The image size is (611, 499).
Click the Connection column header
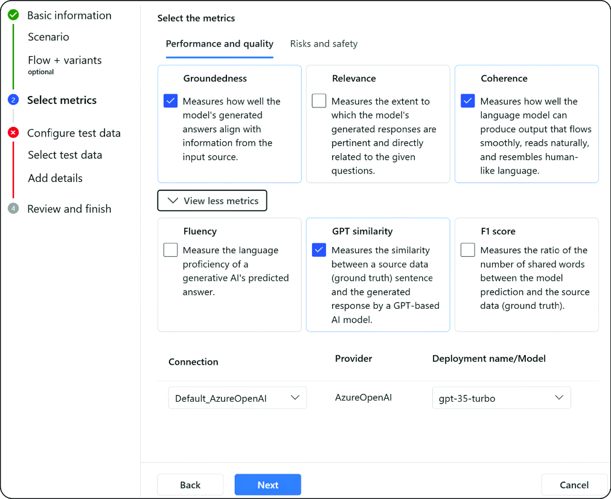click(193, 362)
